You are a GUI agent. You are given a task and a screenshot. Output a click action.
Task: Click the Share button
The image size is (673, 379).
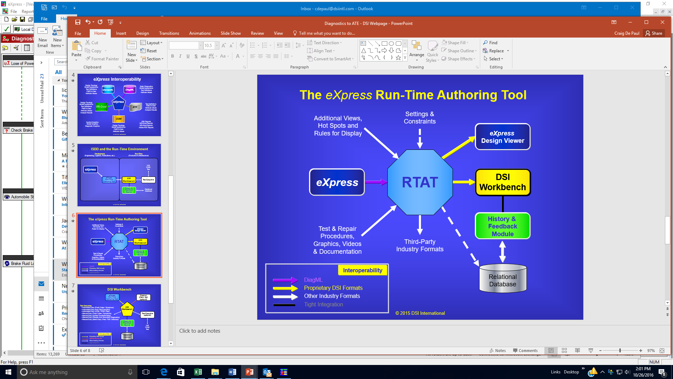[654, 33]
